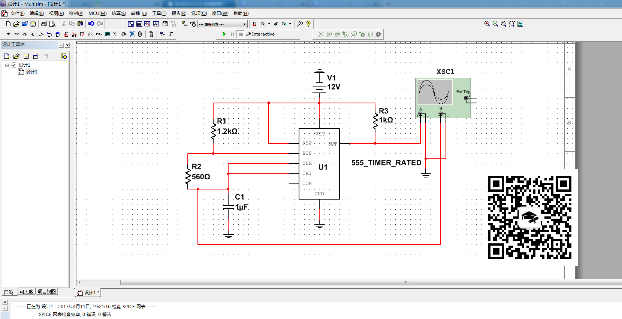This screenshot has height=319, width=622.
Task: Click the Interactive simulation settings button
Action: [260, 34]
